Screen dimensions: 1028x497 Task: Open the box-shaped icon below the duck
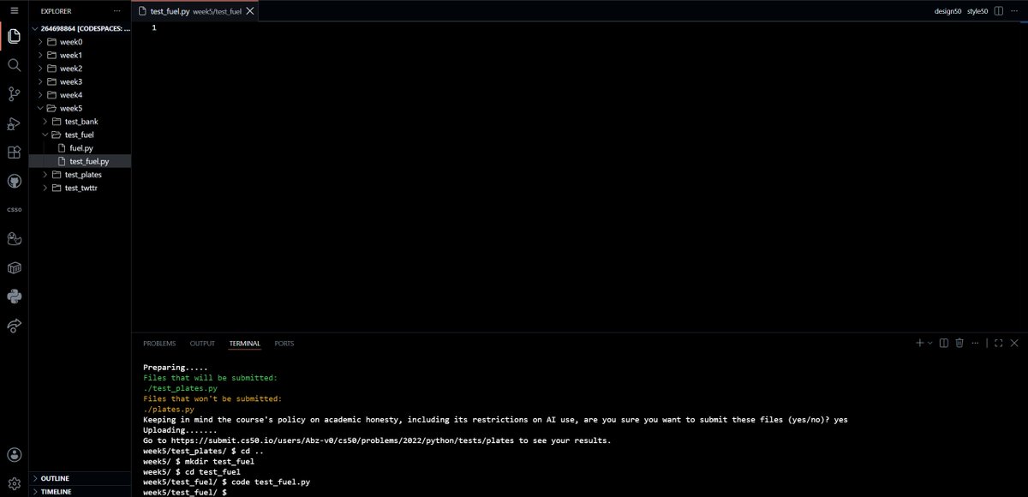click(14, 268)
